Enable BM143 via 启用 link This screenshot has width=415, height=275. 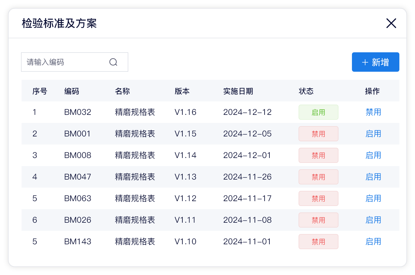(373, 242)
